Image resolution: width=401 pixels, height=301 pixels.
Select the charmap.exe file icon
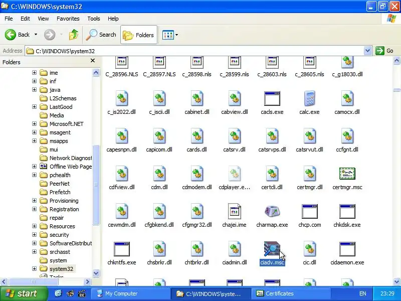[272, 211]
